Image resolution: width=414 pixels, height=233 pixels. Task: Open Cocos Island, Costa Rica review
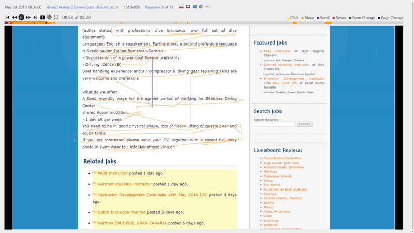(283, 158)
